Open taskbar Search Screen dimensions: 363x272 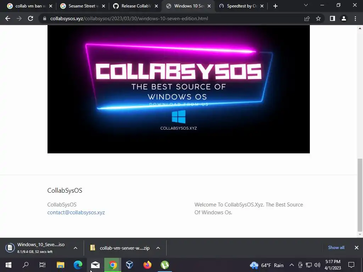click(26, 265)
